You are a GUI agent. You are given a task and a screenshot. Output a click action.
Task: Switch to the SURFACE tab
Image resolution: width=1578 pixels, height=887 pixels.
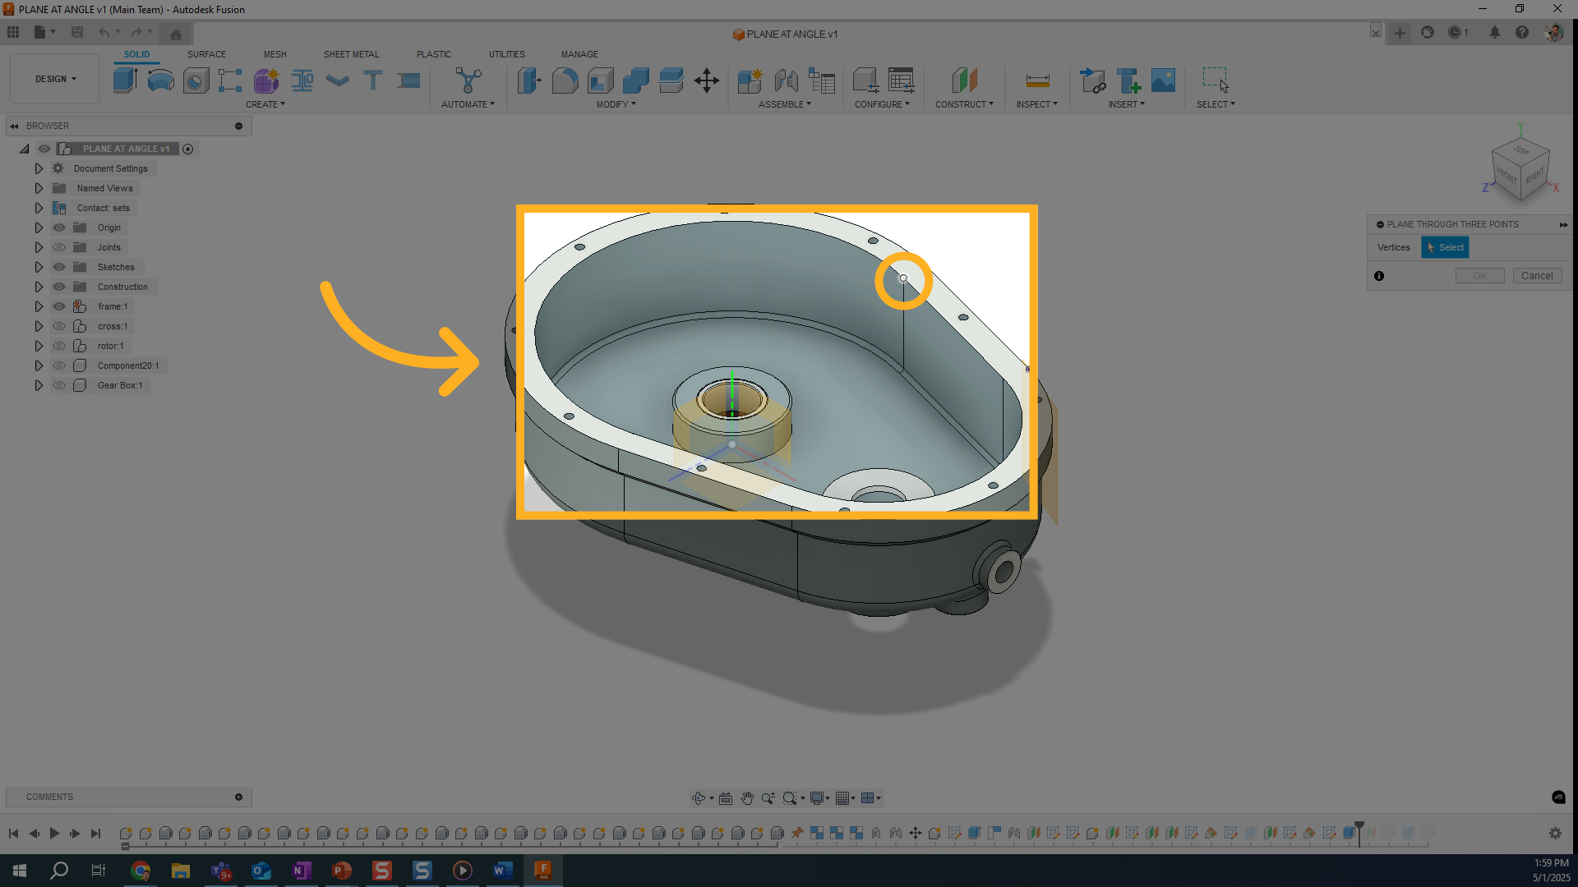coord(206,54)
